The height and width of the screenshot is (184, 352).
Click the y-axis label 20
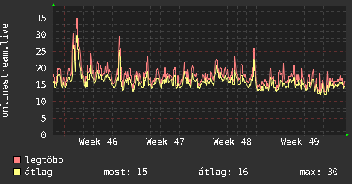coord(41,68)
